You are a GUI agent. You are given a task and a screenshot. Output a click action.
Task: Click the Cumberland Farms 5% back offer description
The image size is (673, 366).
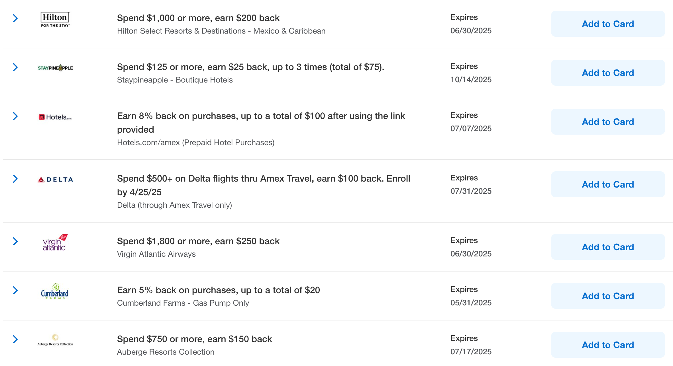[218, 290]
